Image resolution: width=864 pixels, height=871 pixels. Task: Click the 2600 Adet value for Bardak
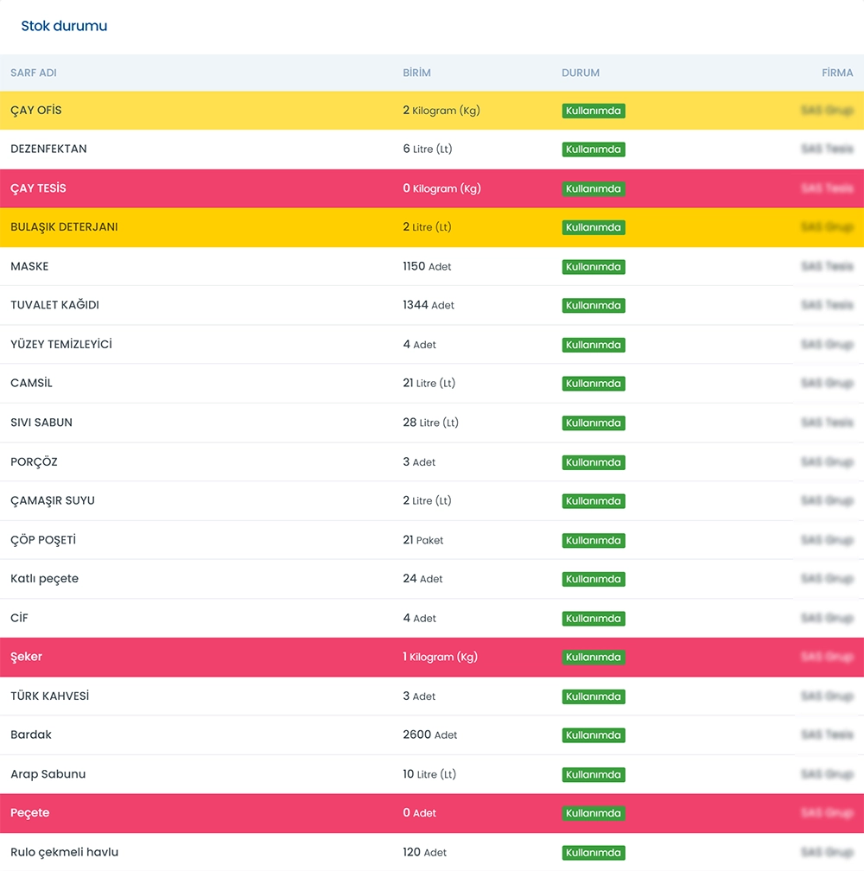(429, 734)
